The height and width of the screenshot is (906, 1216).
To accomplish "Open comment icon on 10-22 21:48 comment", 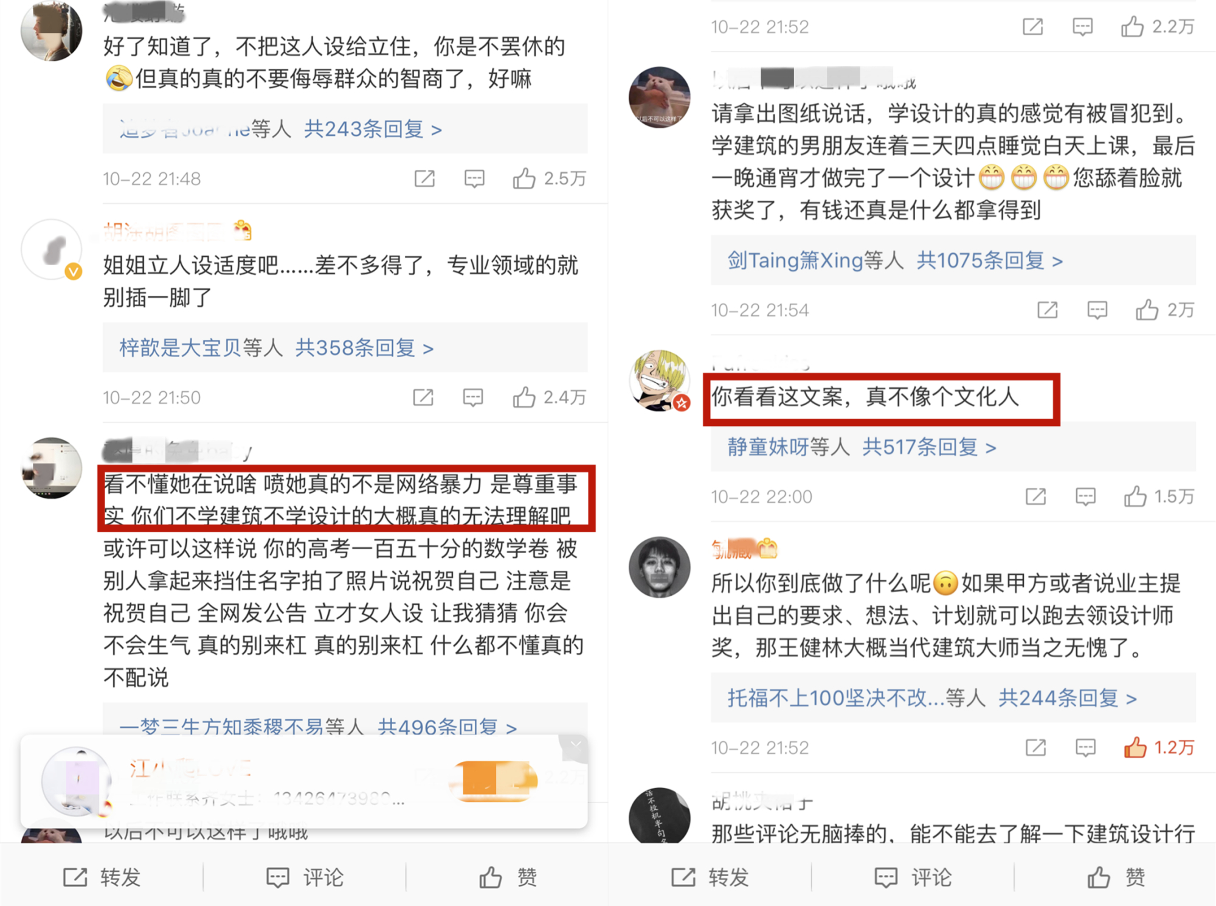I will tap(474, 178).
